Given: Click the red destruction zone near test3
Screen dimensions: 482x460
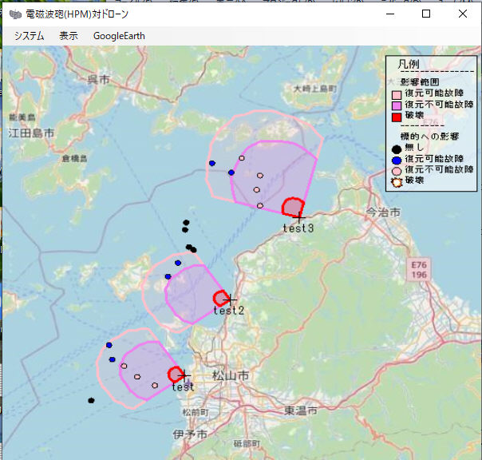Looking at the screenshot, I should [292, 206].
